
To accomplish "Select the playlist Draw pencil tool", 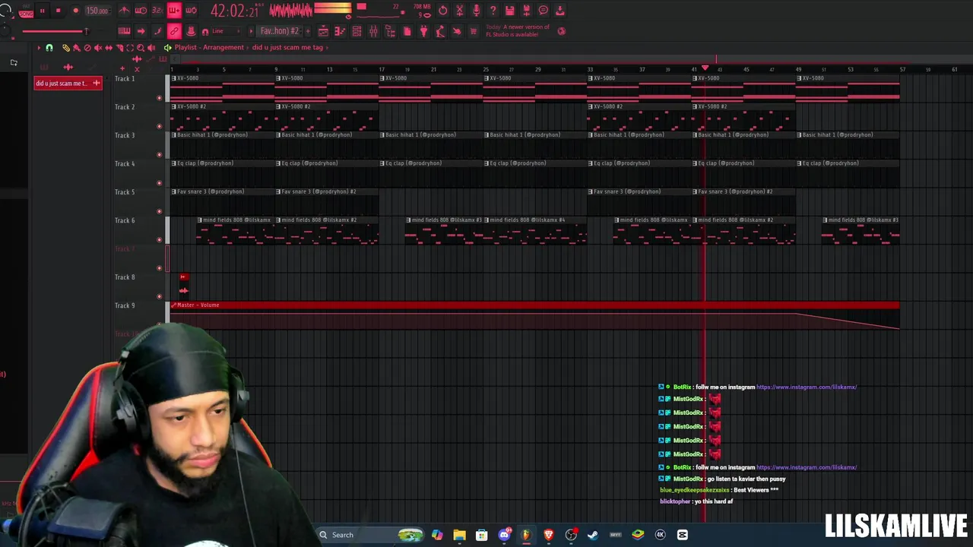I will click(66, 47).
